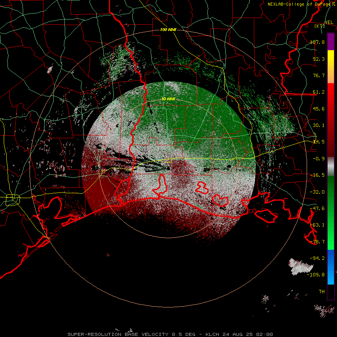Click the 61.2 scale value

pos(319,92)
